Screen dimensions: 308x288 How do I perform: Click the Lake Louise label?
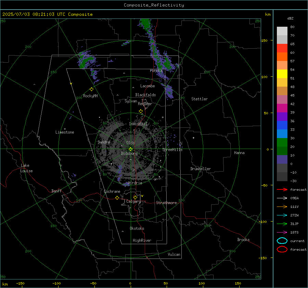[26, 168]
